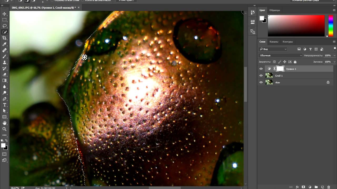Click the hue spectrum slider
Viewport: 337px width, 189px height.
(x=331, y=26)
